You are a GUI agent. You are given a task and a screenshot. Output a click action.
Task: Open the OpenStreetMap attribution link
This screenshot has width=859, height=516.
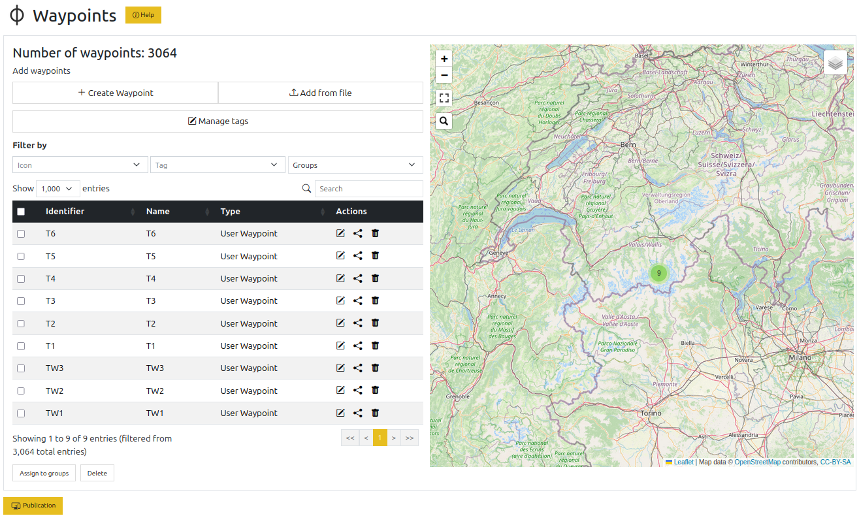[x=757, y=462]
